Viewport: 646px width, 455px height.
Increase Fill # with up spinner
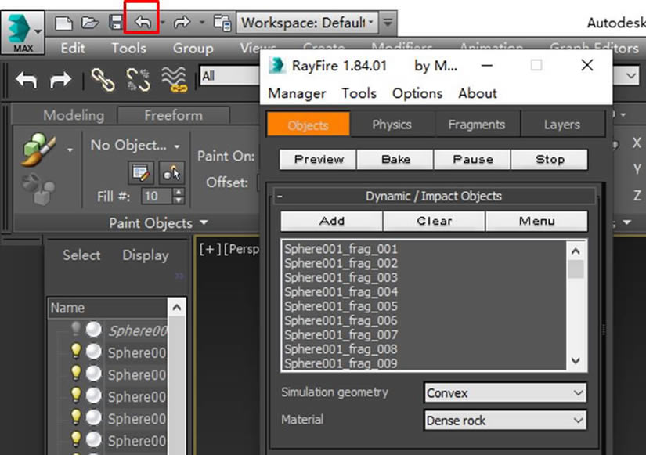pos(179,192)
